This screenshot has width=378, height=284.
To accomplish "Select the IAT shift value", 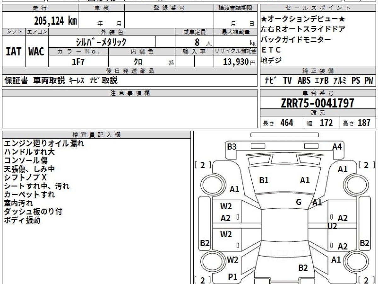I will pos(14,51).
